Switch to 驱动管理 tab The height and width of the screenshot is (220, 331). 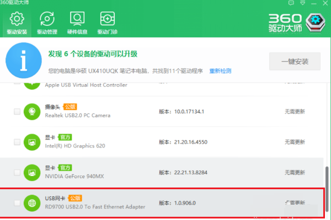(47, 23)
